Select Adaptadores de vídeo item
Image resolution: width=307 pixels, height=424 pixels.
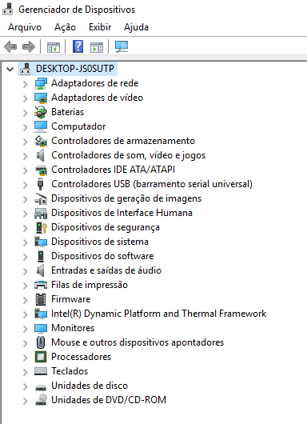[97, 98]
